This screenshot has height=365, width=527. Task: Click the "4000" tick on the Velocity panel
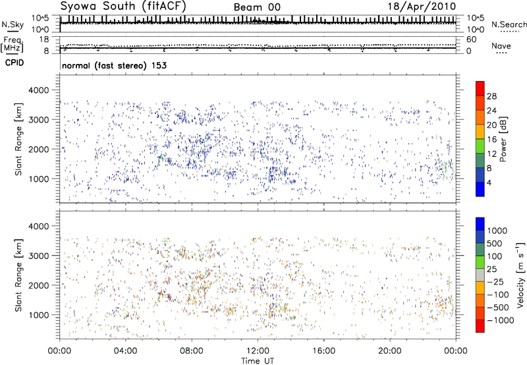click(39, 226)
